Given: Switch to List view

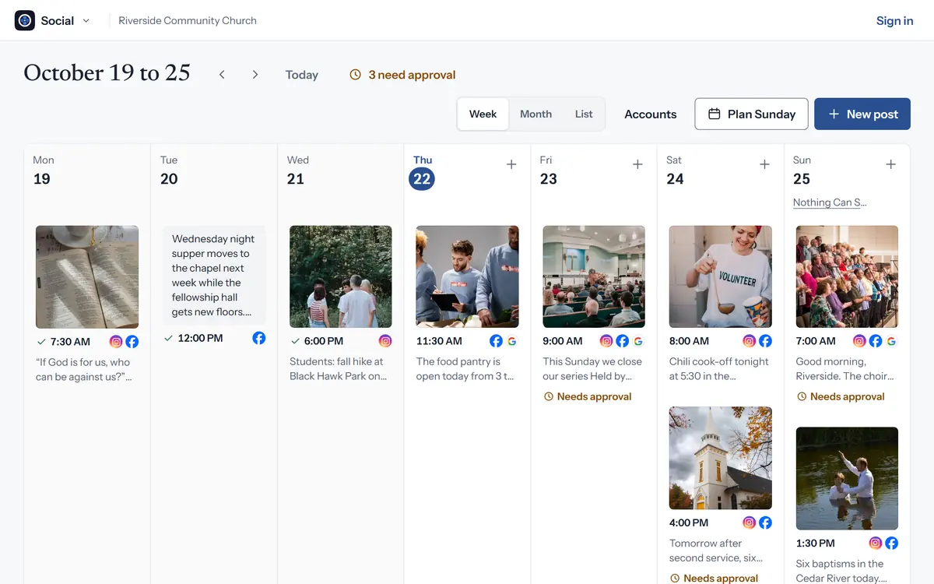Looking at the screenshot, I should [x=584, y=114].
